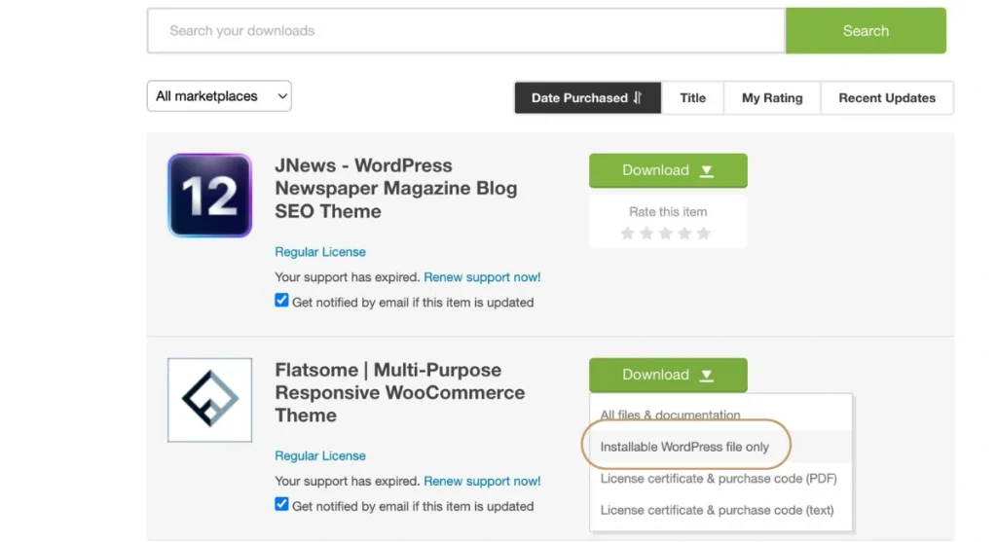Click the sort direction icon on Date Purchased
The height and width of the screenshot is (542, 997).
(x=637, y=98)
